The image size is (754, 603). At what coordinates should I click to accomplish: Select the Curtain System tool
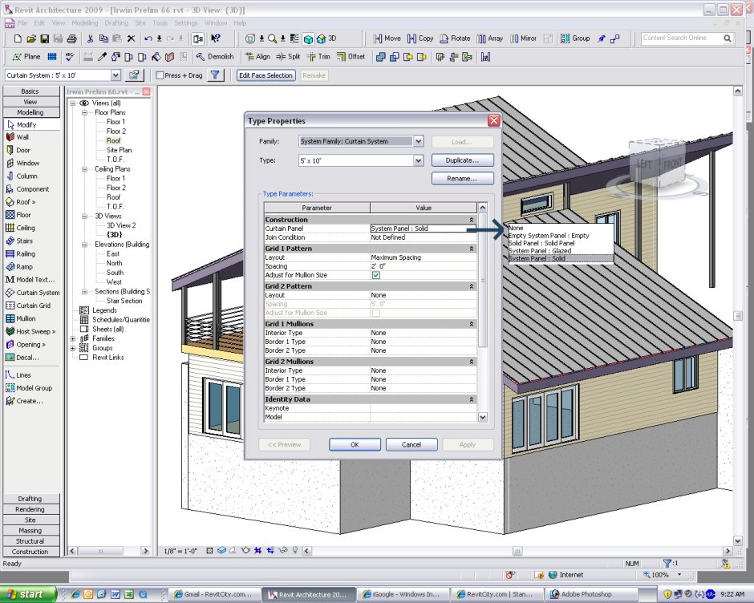point(33,293)
